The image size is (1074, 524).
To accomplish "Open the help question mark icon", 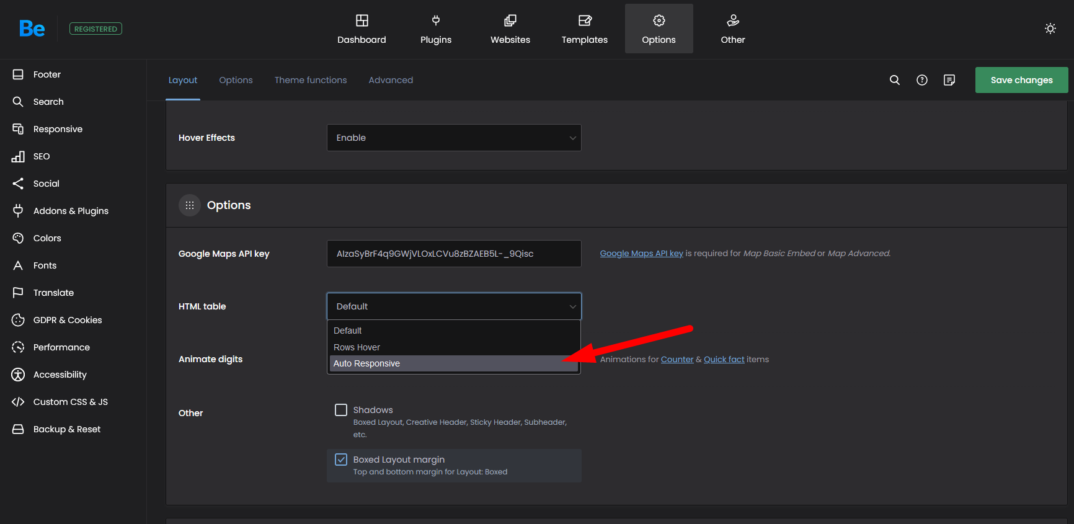I will click(922, 80).
